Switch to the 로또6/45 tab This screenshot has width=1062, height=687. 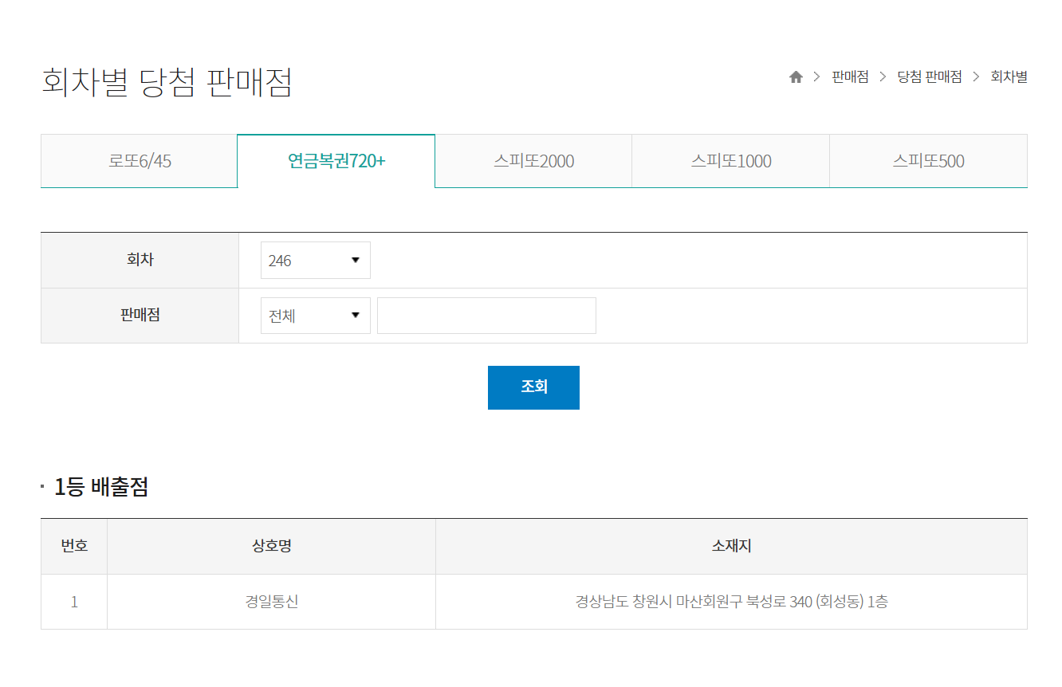[x=140, y=161]
